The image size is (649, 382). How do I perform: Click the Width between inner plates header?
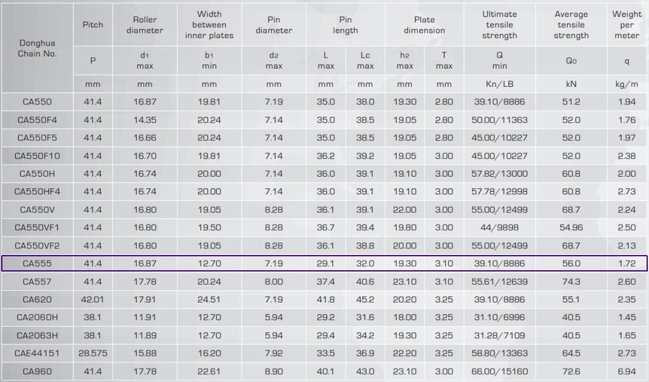[209, 25]
